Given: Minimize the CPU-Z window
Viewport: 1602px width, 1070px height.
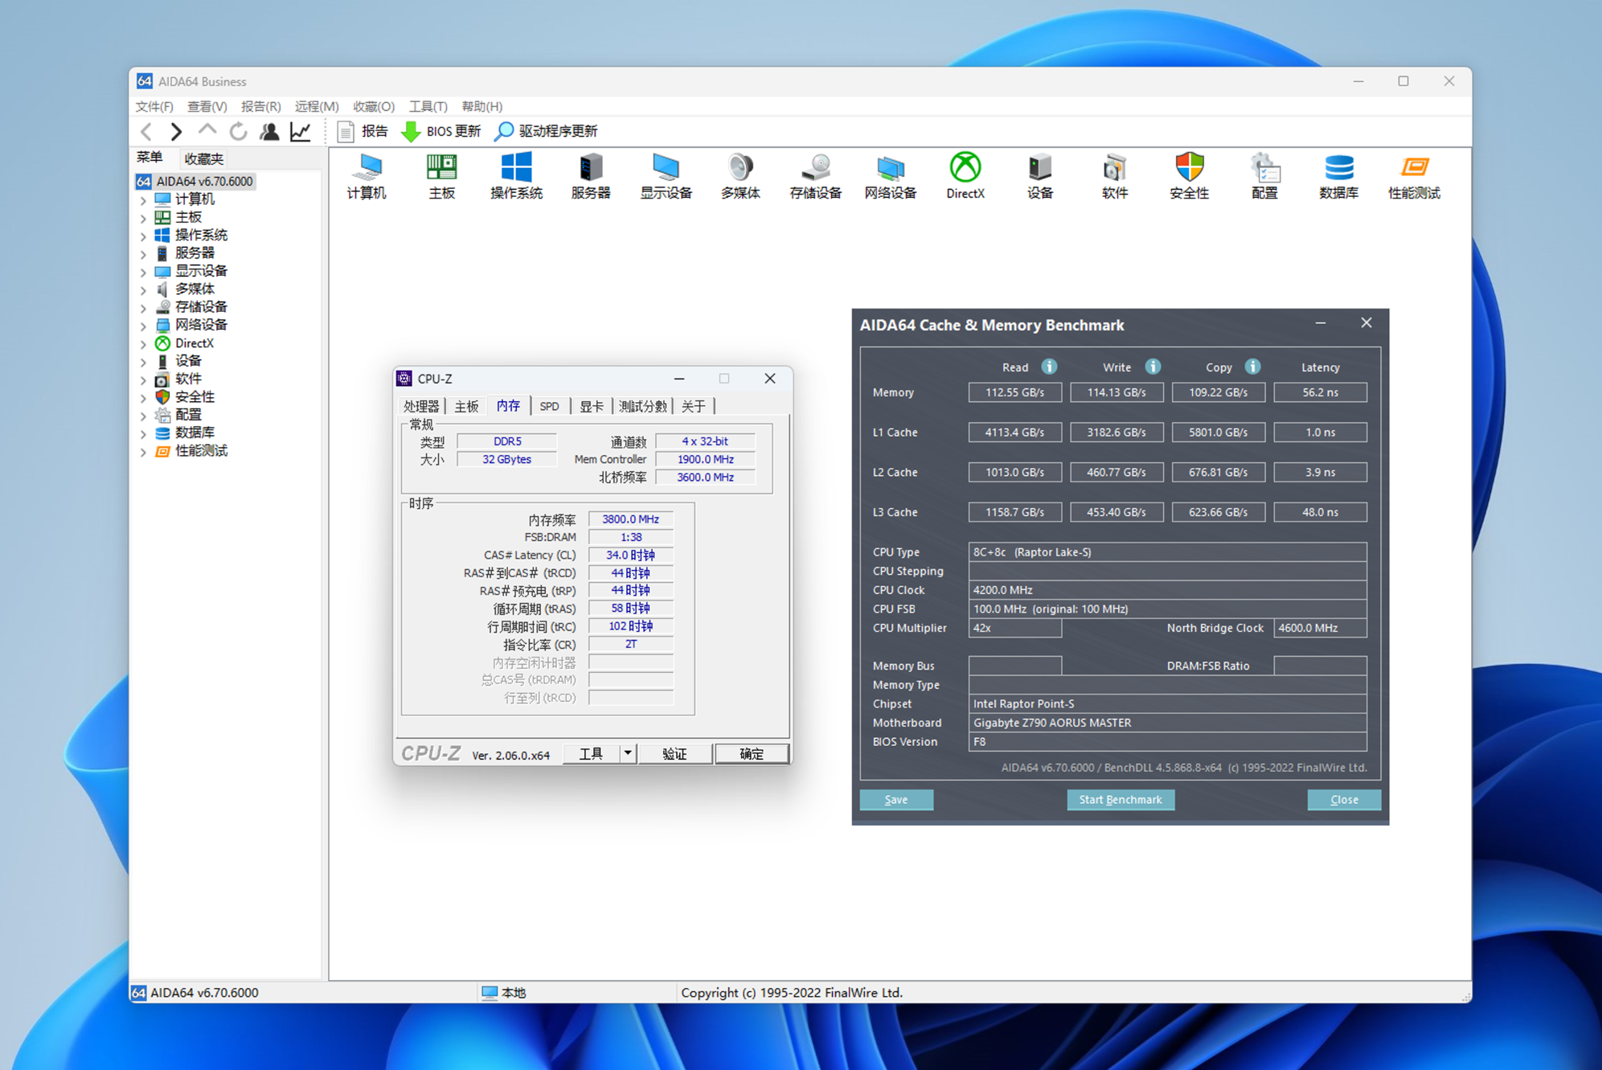Looking at the screenshot, I should (x=679, y=379).
